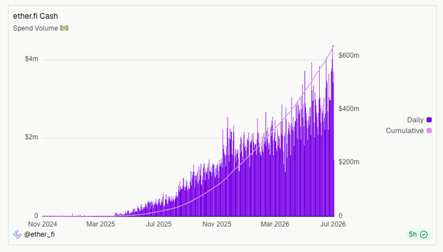
Task: Click the left axis 0 label
Action: 36,216
